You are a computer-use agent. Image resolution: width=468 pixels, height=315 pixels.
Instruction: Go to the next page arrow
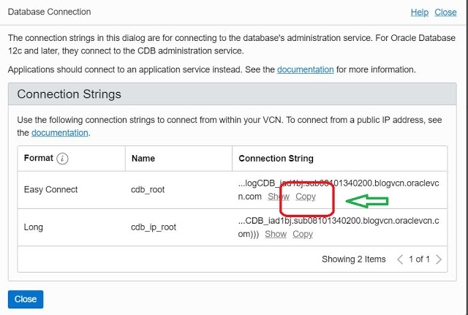[438, 259]
